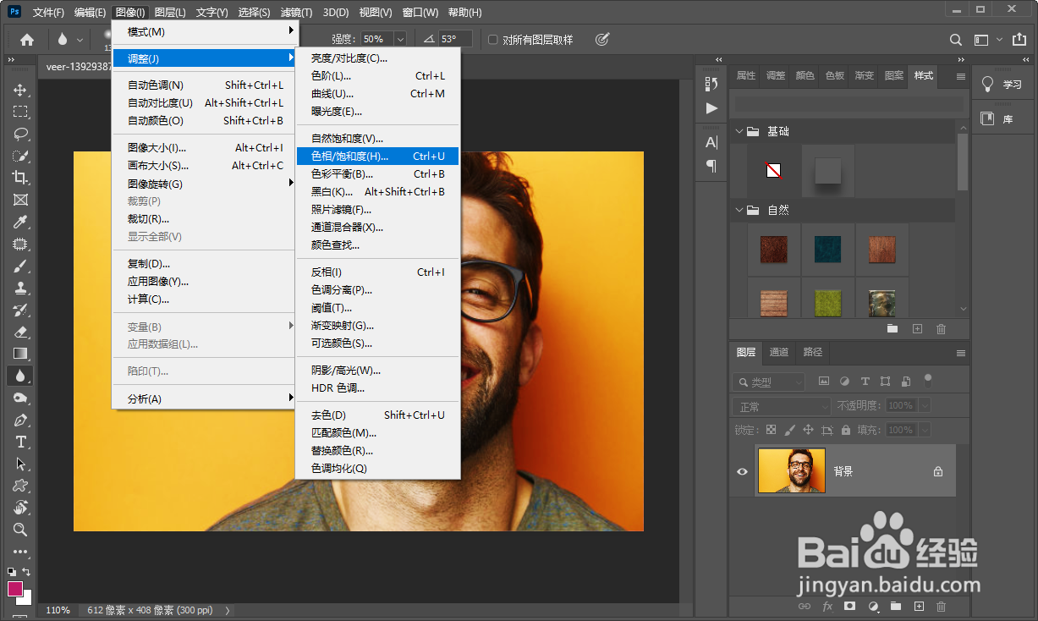Select the Clone Stamp tool
1038x621 pixels.
pos(20,288)
